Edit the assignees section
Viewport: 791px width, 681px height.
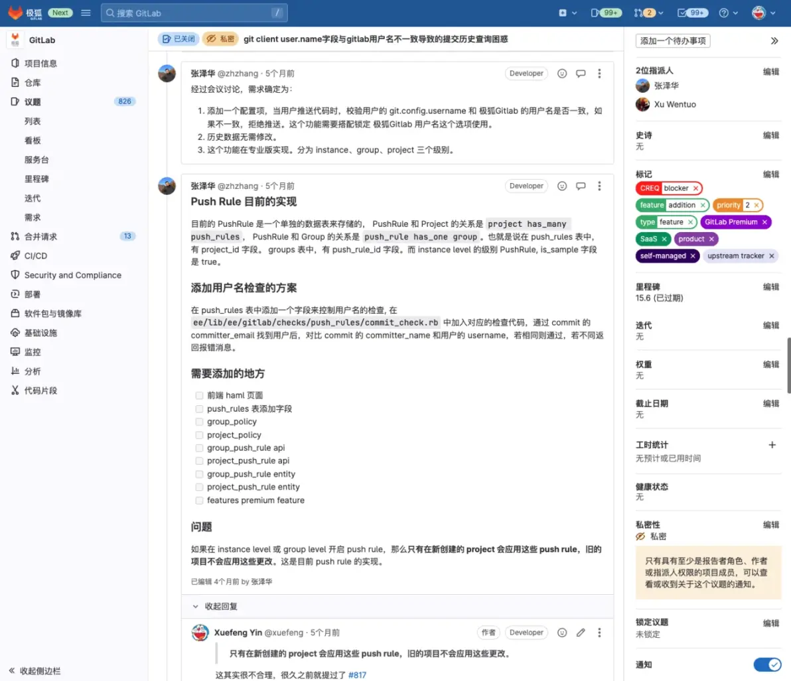pyautogui.click(x=771, y=72)
